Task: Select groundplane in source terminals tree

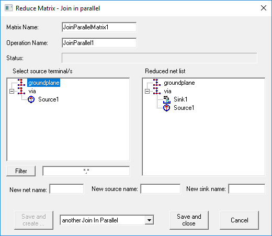Action: 44,83
